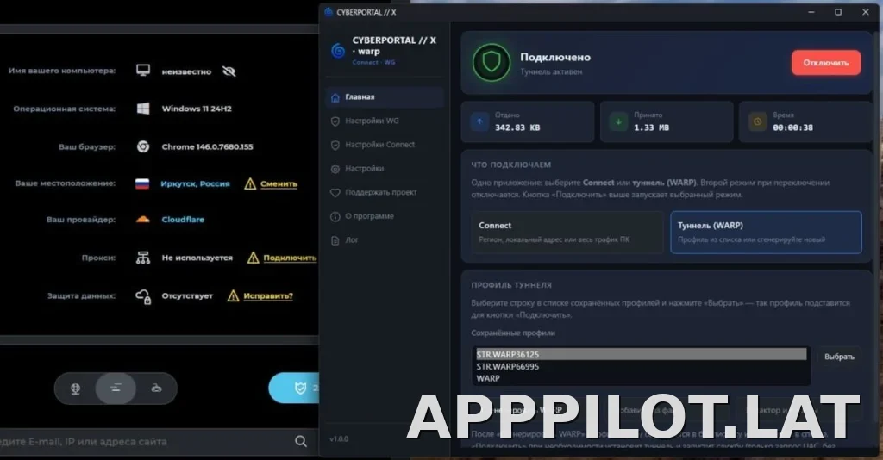Click the Иркутск, Россия location link
Viewport: 883px width, 460px height.
coord(196,183)
